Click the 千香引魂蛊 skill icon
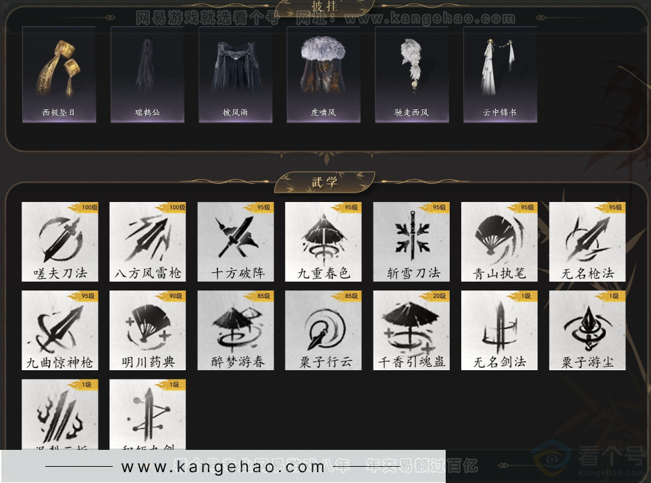 point(411,330)
